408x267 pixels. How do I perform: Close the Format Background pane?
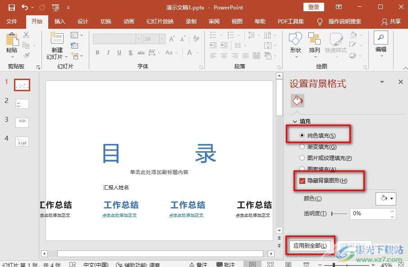tap(401, 82)
